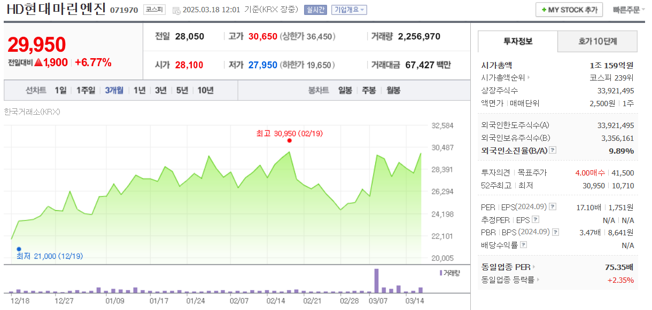Show the 일봉 candlestick chart
Image resolution: width=652 pixels, height=310 pixels.
(345, 90)
